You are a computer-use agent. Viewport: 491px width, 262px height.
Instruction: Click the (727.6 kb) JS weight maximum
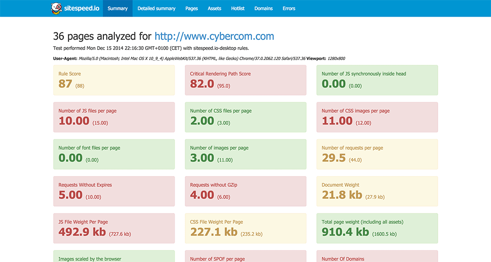[x=120, y=234]
